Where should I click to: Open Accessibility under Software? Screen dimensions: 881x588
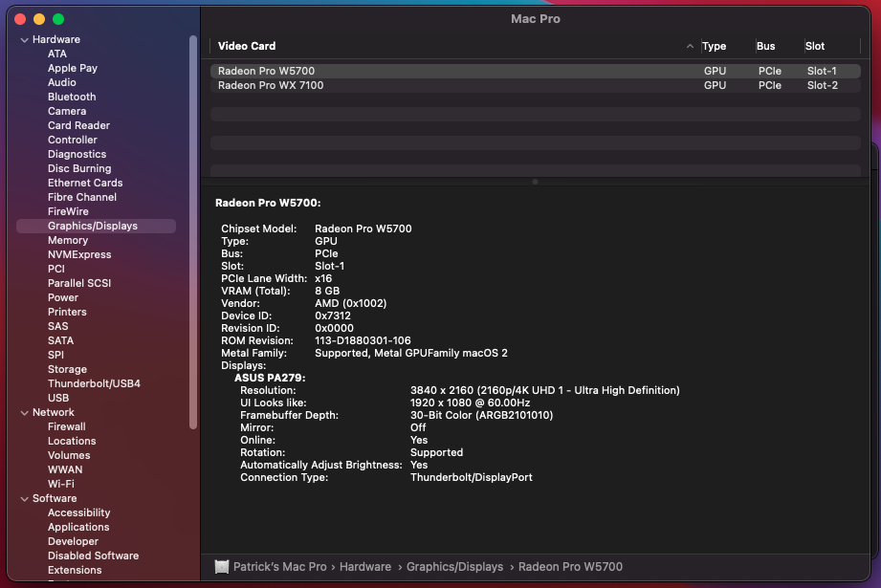pyautogui.click(x=78, y=512)
